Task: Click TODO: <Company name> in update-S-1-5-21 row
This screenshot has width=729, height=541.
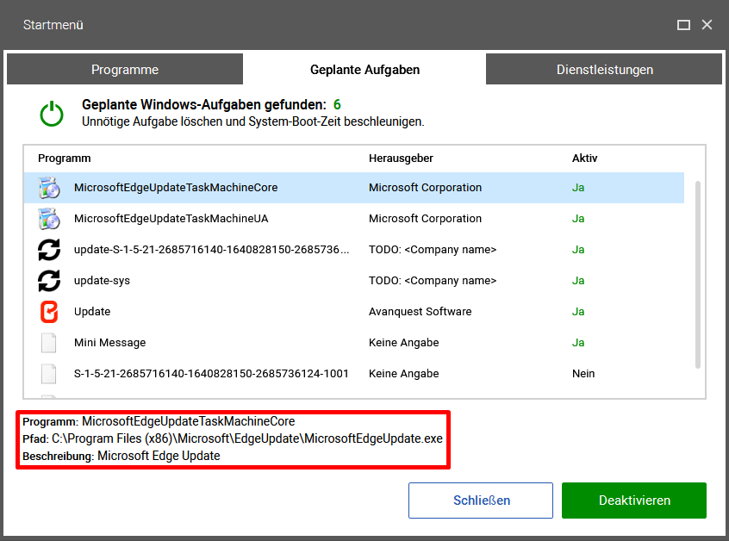Action: click(433, 250)
